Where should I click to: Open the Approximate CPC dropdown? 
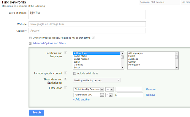89,95
